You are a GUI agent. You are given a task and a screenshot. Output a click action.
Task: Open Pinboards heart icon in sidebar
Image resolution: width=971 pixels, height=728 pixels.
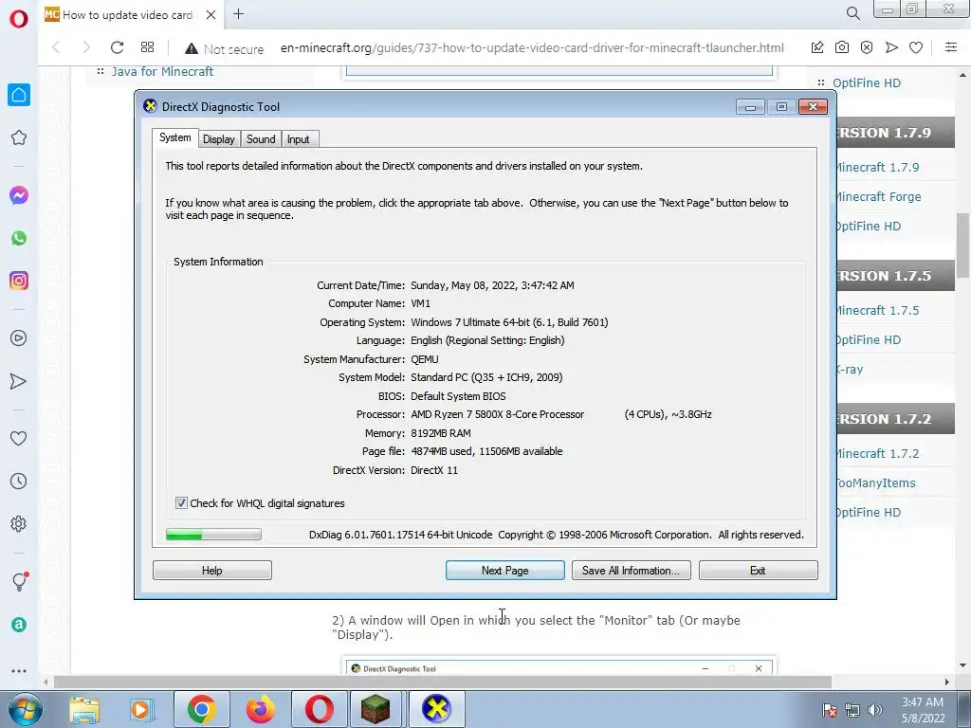pyautogui.click(x=19, y=438)
